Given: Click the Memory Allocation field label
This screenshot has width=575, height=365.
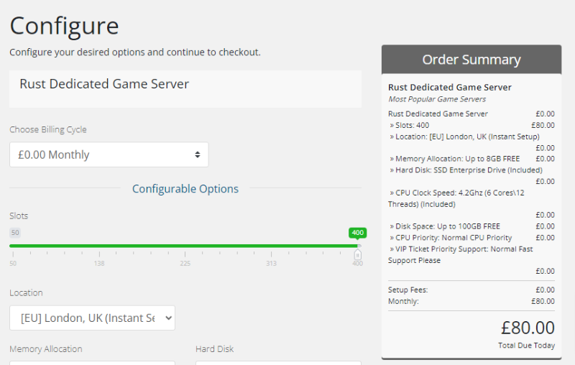Looking at the screenshot, I should click(46, 349).
